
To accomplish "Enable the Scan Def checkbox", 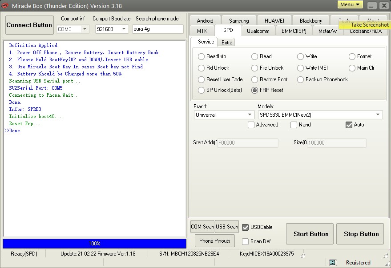I will (x=246, y=241).
